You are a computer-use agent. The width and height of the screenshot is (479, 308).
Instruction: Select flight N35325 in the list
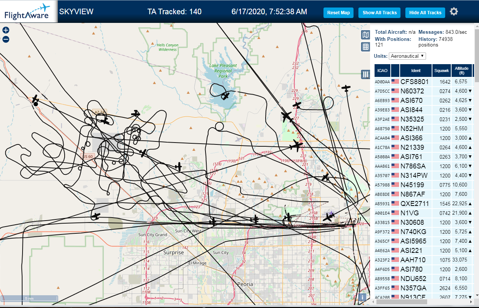(412, 119)
